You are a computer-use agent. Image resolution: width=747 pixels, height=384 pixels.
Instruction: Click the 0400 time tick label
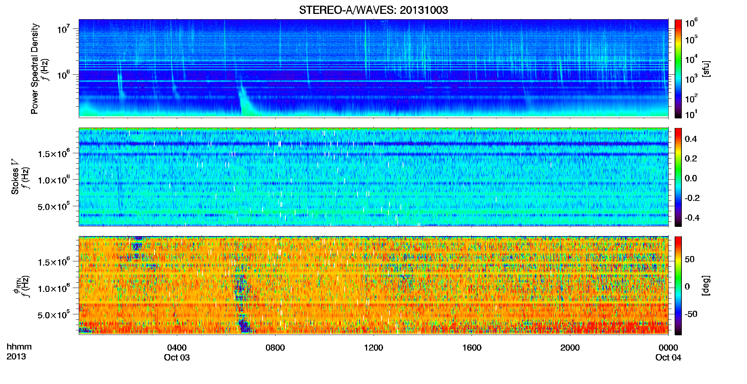pos(177,348)
